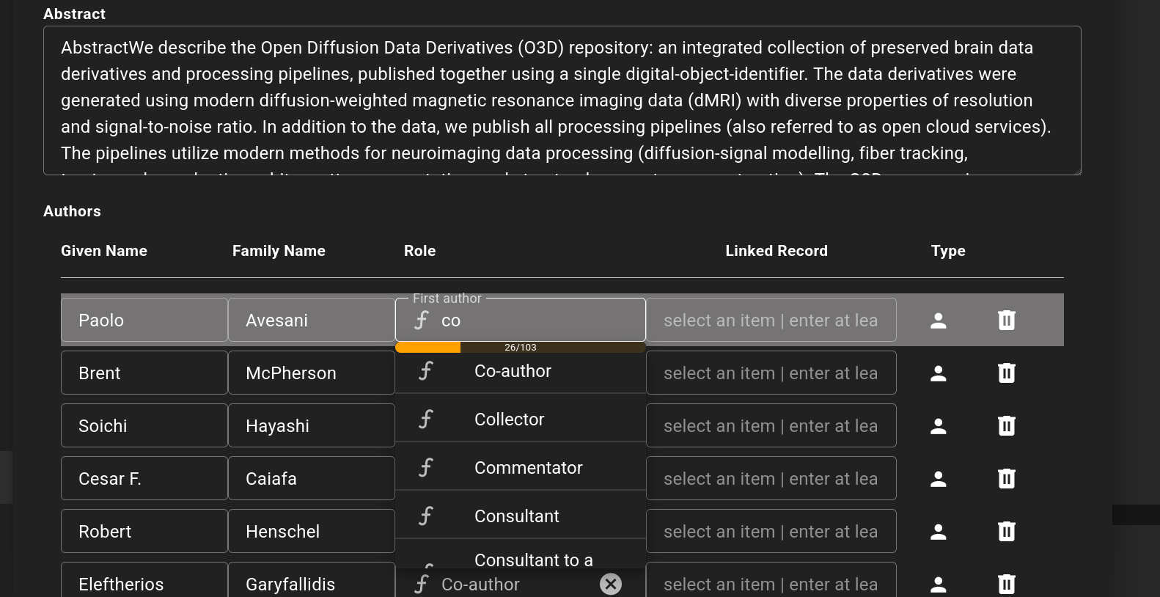Expand the Linked Record selector for Robert Henschel

(x=771, y=531)
